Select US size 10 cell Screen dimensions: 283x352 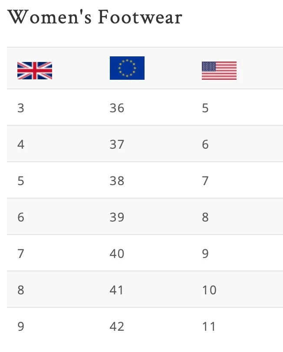click(x=209, y=290)
